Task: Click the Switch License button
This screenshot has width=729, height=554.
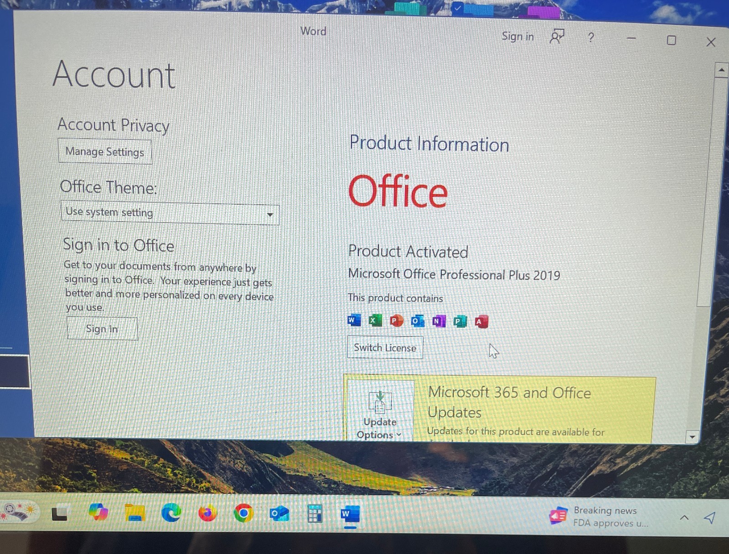Action: pyautogui.click(x=385, y=347)
